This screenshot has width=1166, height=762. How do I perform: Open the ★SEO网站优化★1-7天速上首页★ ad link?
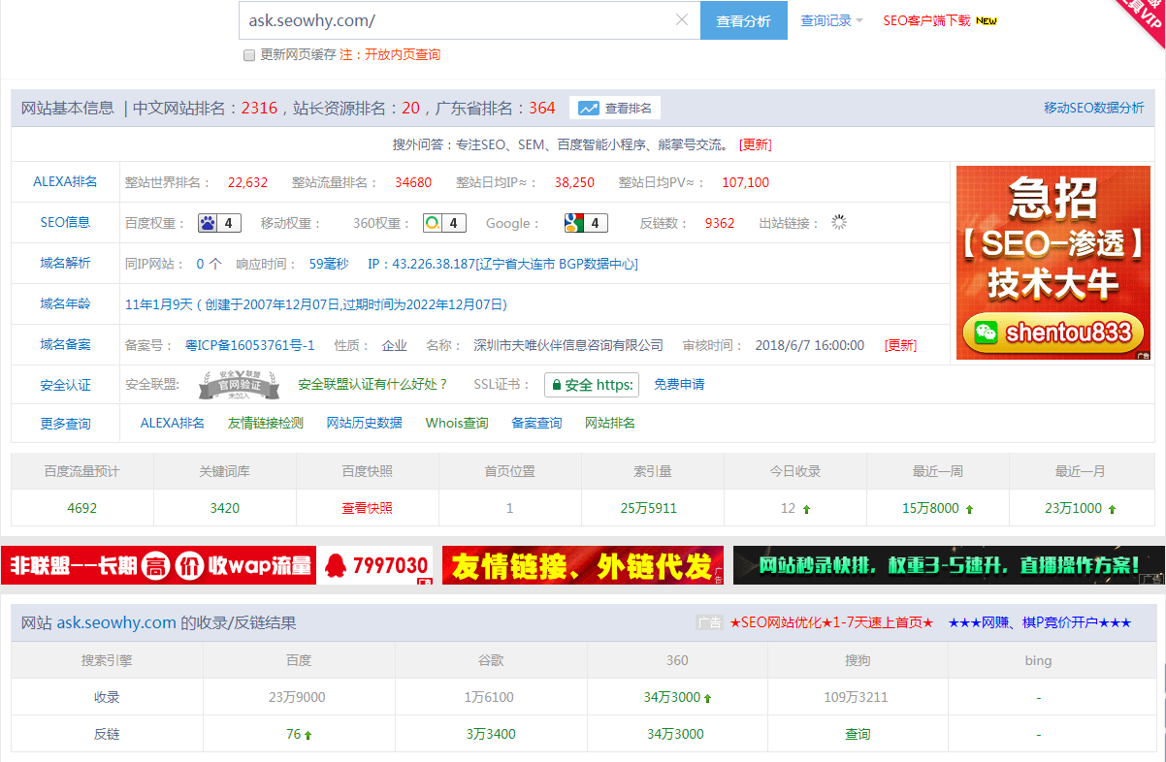click(x=831, y=622)
